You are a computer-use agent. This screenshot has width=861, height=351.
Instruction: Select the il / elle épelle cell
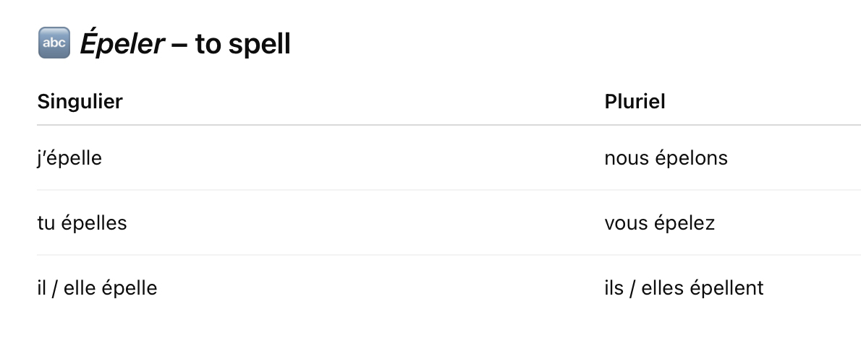(x=321, y=287)
